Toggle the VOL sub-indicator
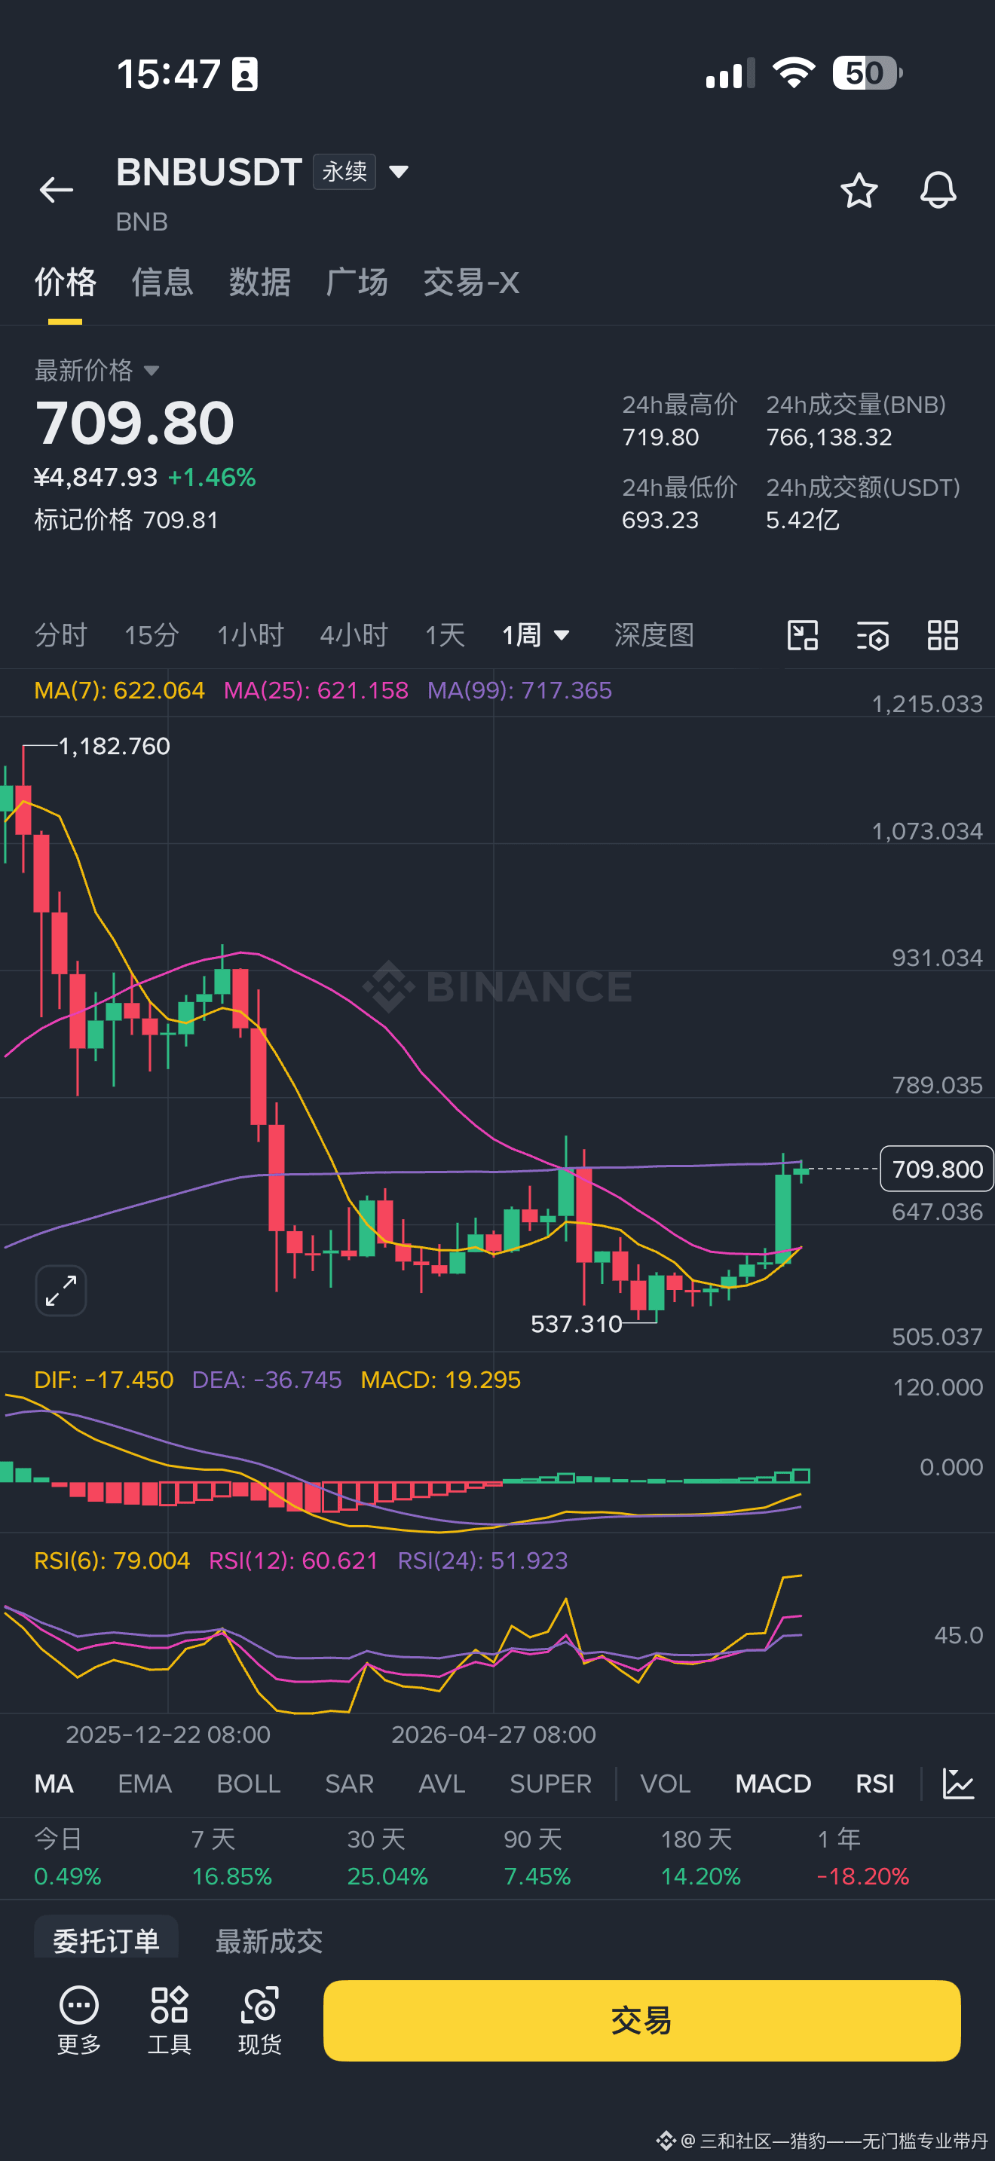Viewport: 995px width, 2161px height. (x=666, y=1784)
